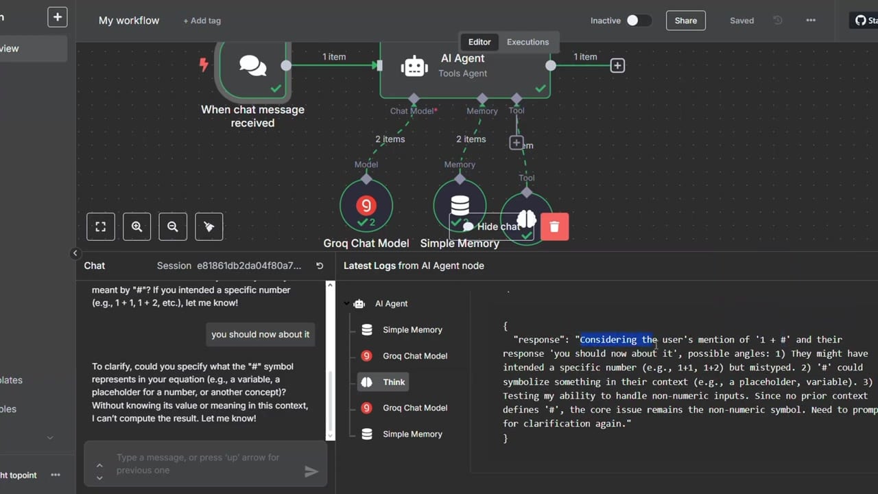The image size is (878, 494).
Task: Select the chat message trigger node
Action: [253, 67]
